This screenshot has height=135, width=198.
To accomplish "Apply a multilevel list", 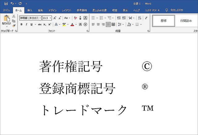I will [110, 18].
